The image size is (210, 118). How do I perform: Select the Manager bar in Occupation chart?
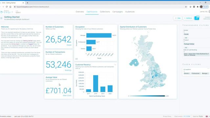click(x=99, y=35)
